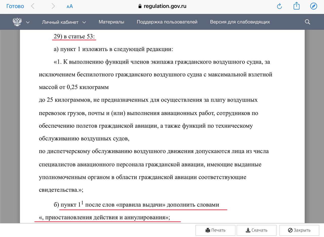Expand the chevron next to Личный кабинет
Image resolution: width=324 pixels, height=237 pixels.
(x=84, y=22)
